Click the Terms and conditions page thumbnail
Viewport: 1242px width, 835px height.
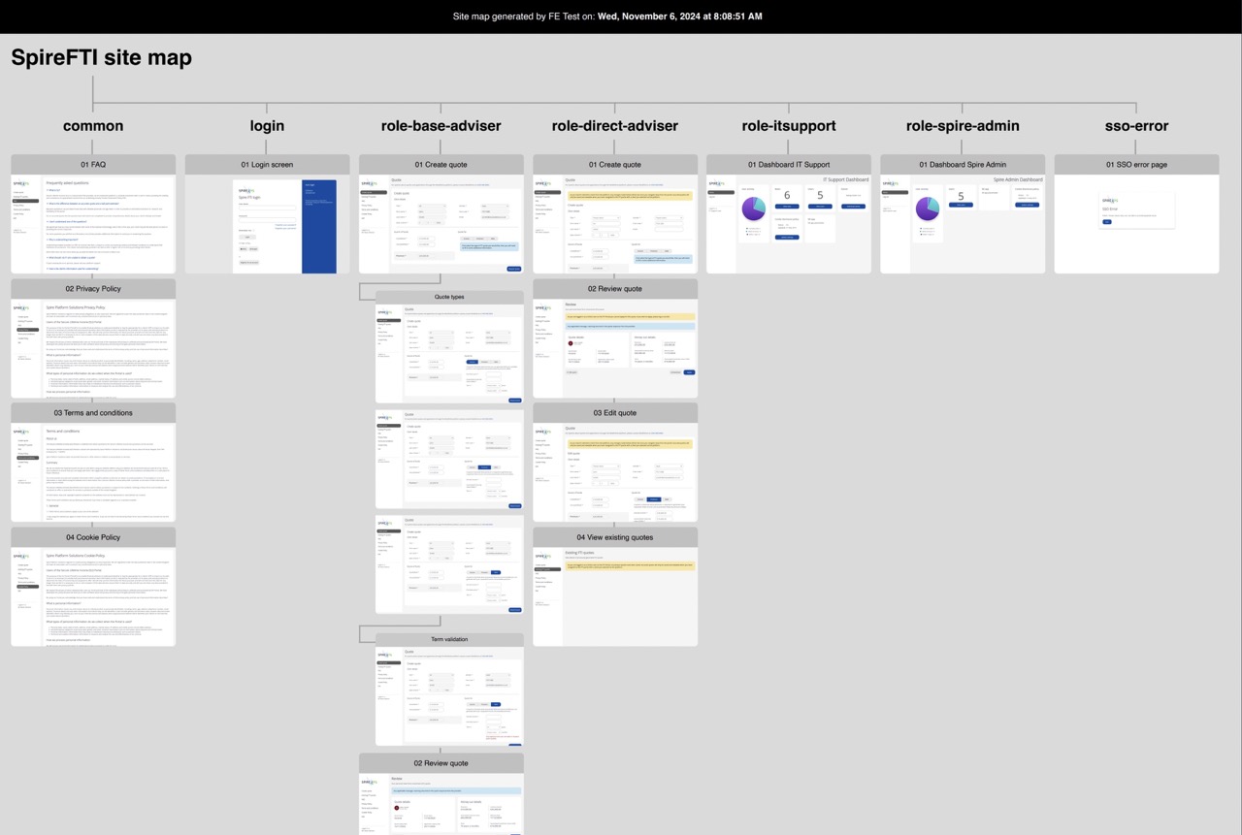[93, 472]
